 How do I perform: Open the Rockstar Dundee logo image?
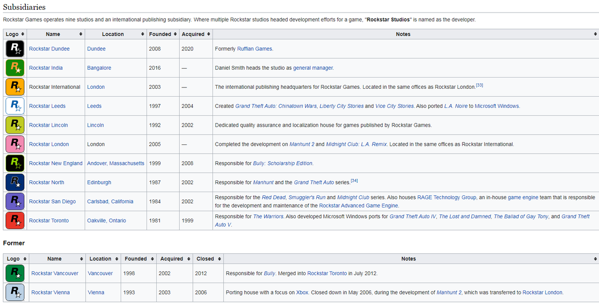point(15,49)
